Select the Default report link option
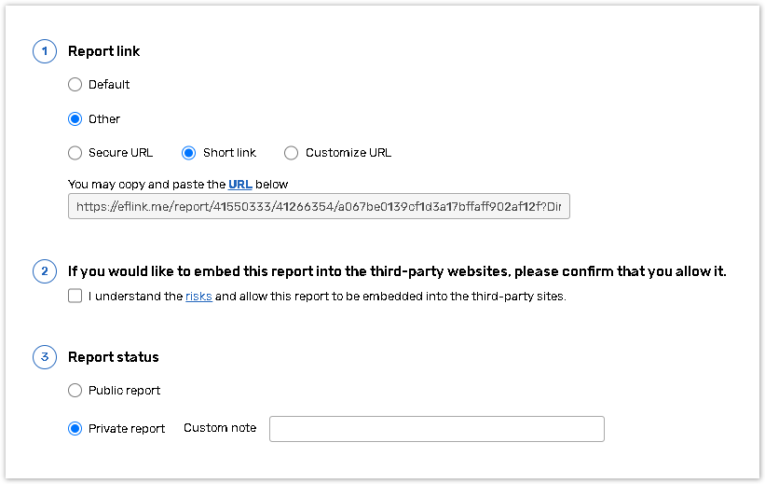 coord(75,85)
